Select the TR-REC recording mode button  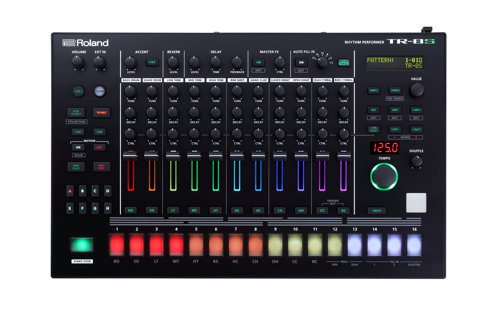coord(102,113)
